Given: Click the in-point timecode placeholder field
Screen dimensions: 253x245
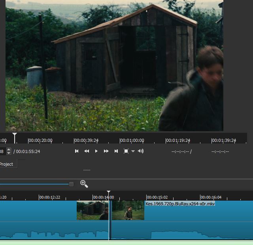Looking at the screenshot, I should point(180,151).
